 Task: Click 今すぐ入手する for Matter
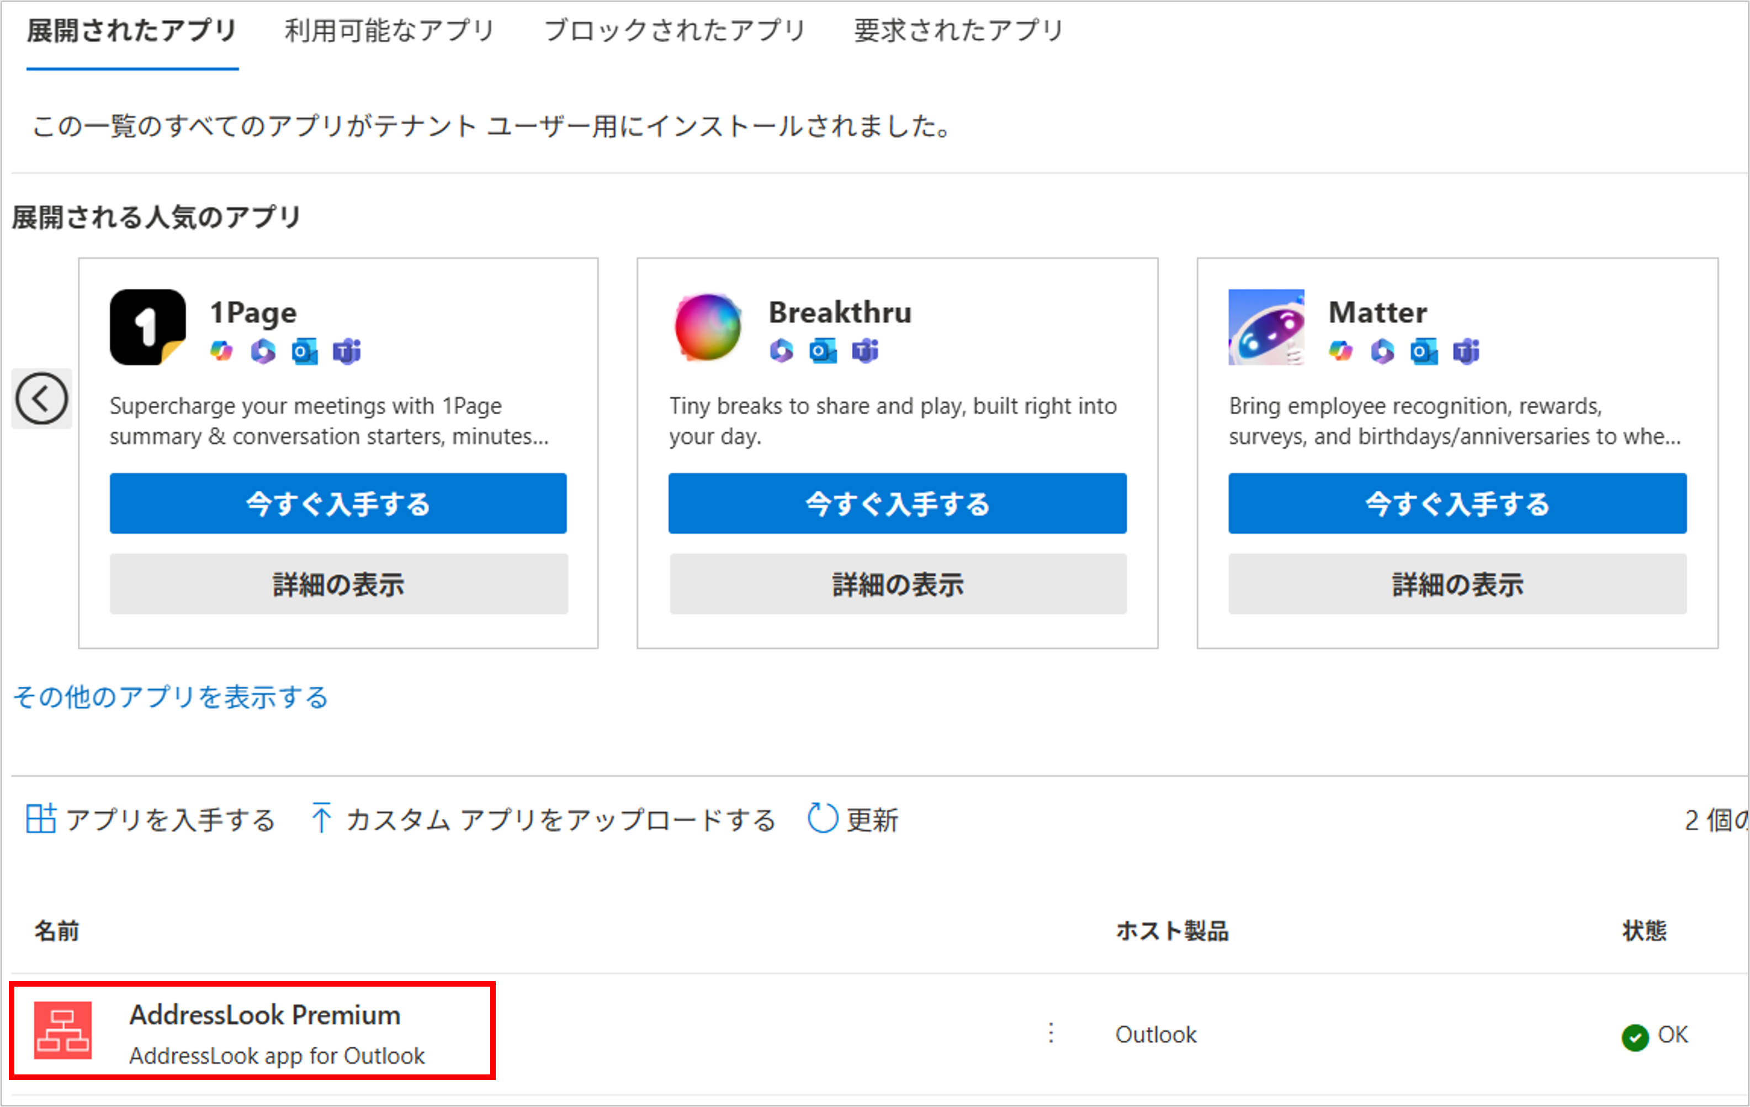[1457, 504]
